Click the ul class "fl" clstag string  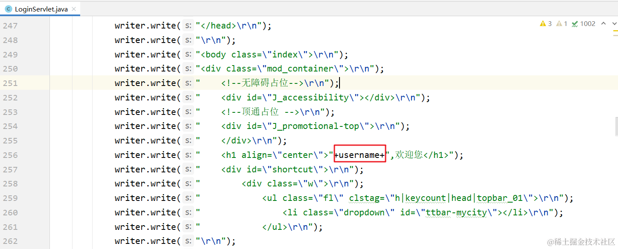(380, 198)
